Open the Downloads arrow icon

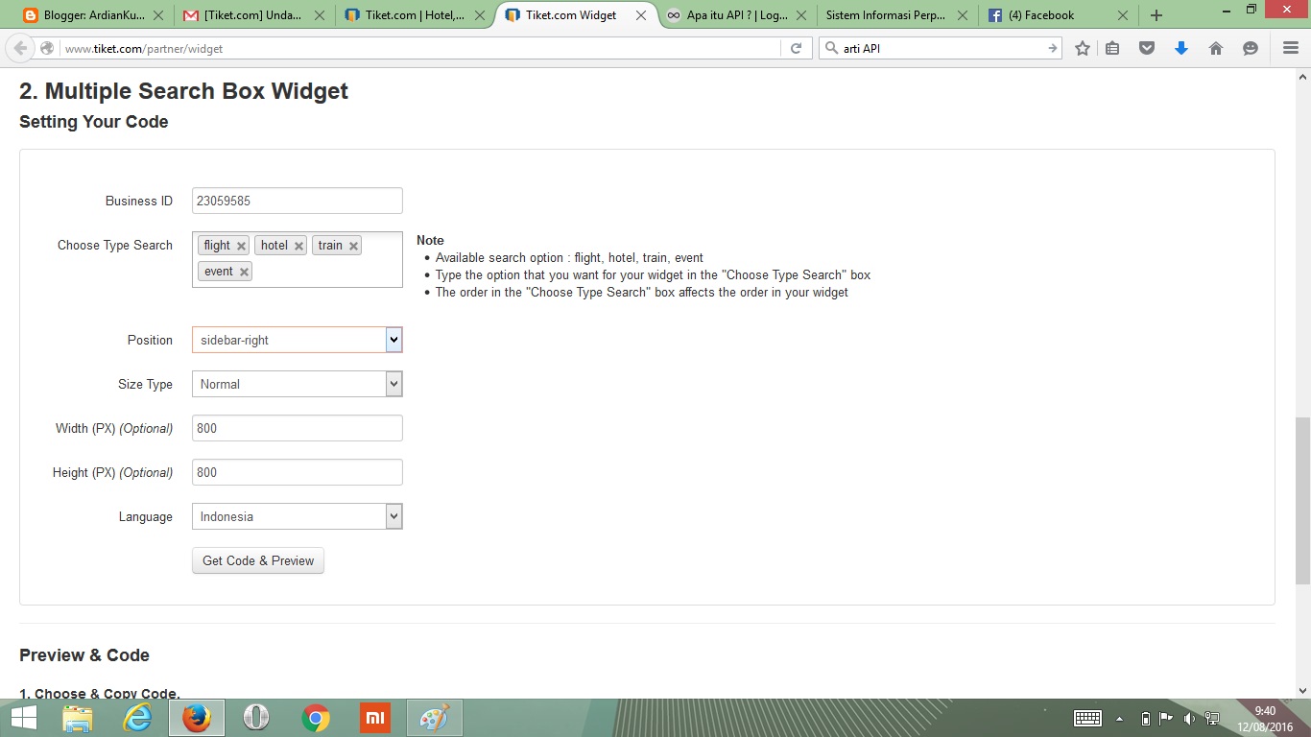click(x=1181, y=48)
